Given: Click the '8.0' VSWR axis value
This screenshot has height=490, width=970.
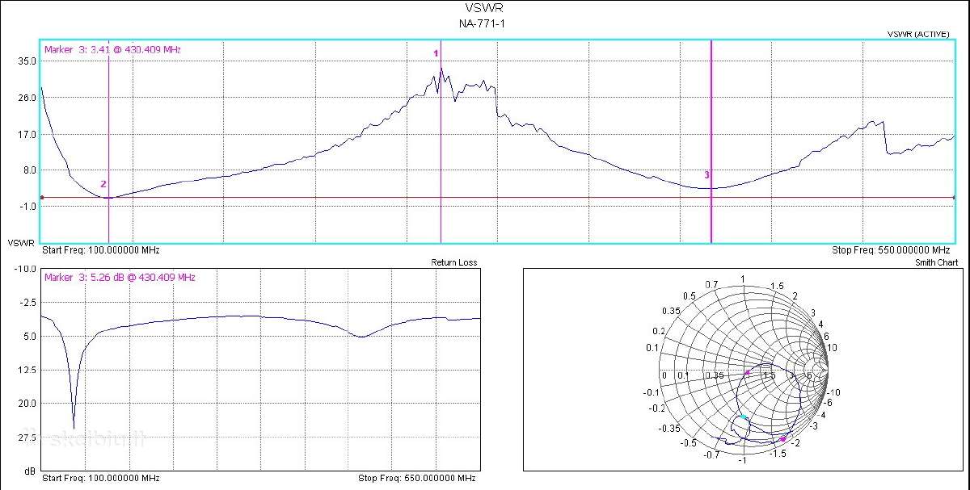Looking at the screenshot, I should point(29,170).
